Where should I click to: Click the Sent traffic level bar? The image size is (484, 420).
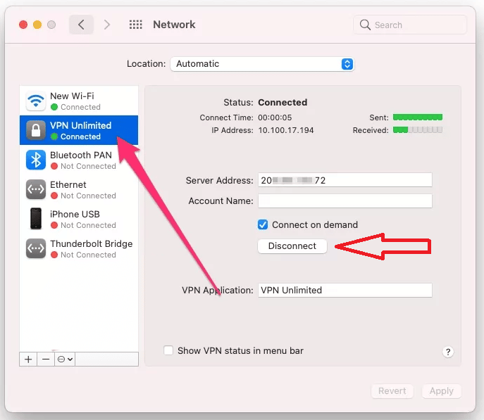(418, 117)
